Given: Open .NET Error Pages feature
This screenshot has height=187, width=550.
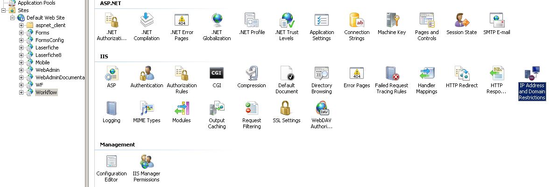Looking at the screenshot, I should click(182, 27).
